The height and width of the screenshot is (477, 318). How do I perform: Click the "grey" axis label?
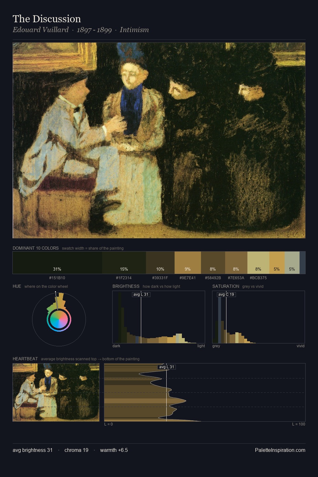(x=216, y=346)
